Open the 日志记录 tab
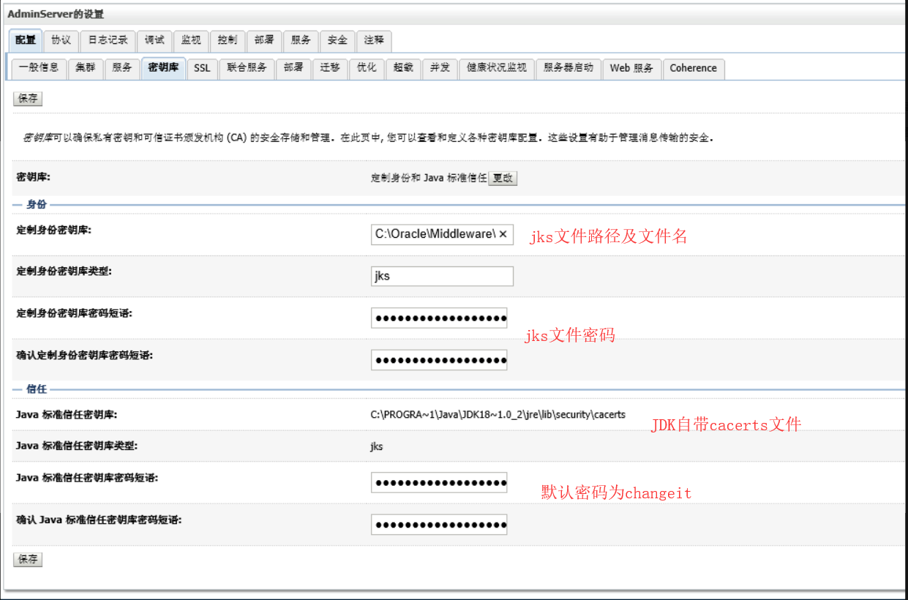Screen dimensions: 908x600 [108, 40]
